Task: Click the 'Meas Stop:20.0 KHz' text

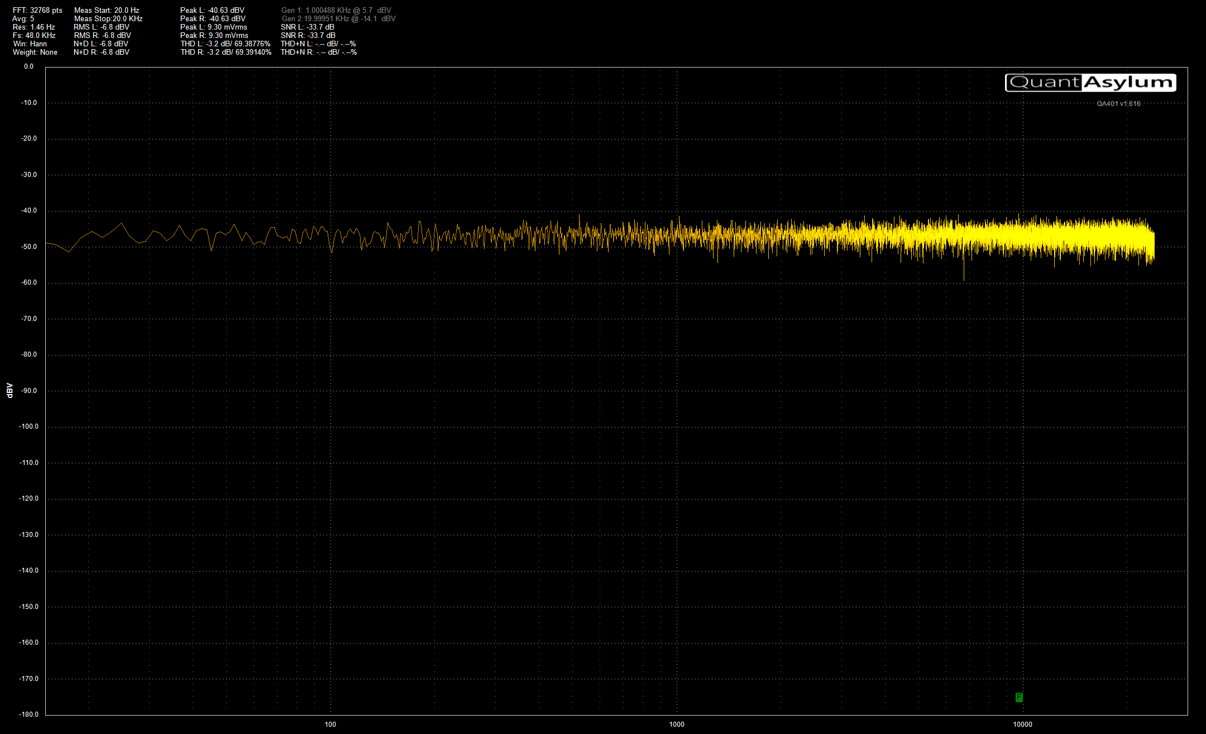Action: point(108,18)
